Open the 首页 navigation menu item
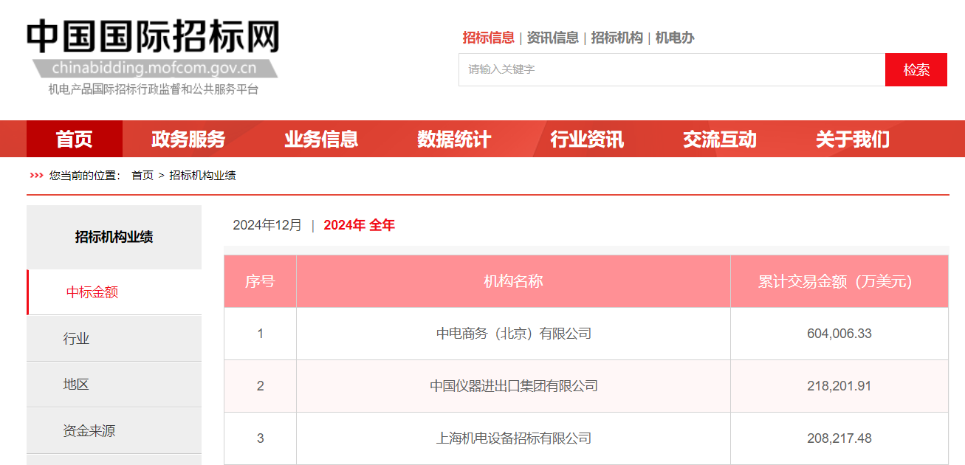The height and width of the screenshot is (465, 965). [x=75, y=139]
